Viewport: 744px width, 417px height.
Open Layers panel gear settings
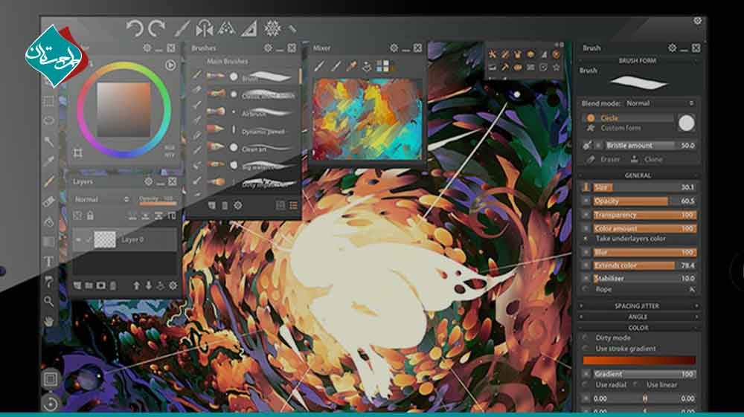tap(149, 181)
